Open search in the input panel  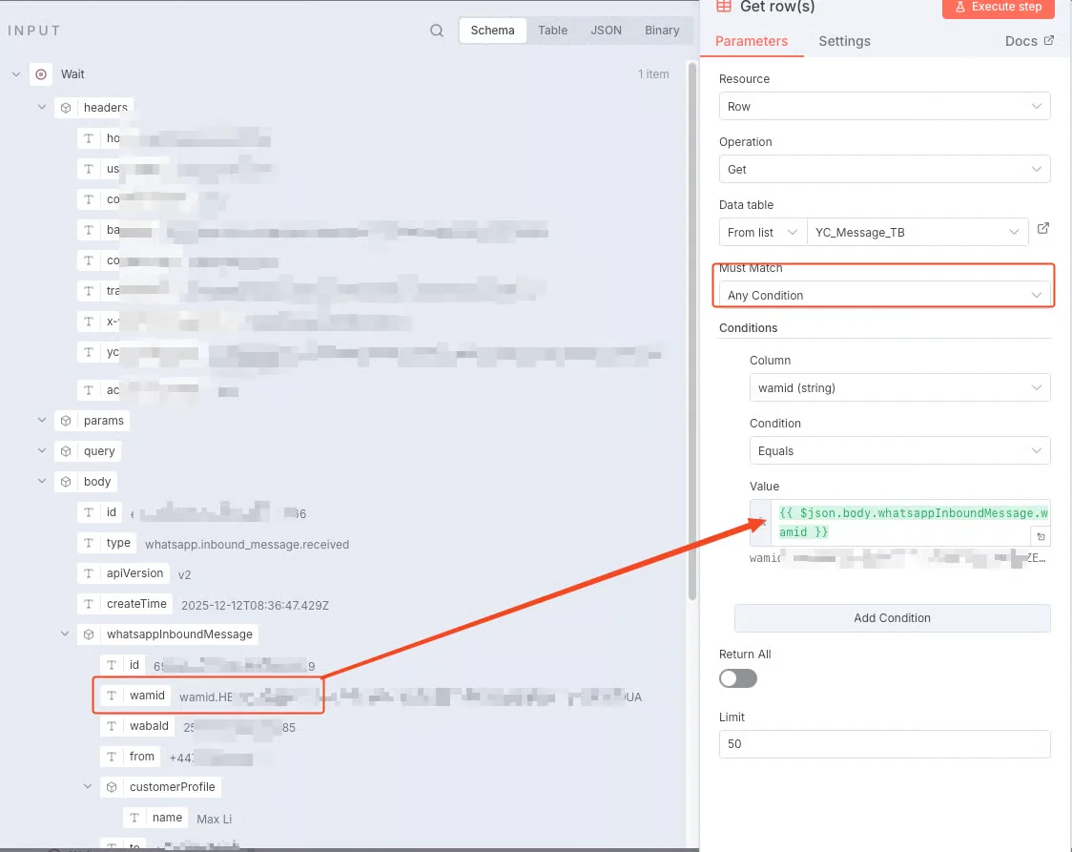point(437,31)
